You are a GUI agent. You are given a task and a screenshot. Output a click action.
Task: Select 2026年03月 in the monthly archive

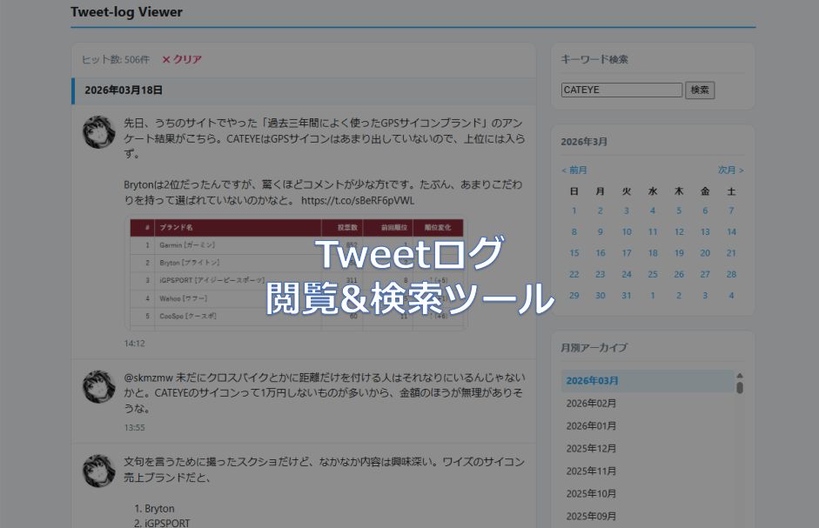tap(593, 381)
